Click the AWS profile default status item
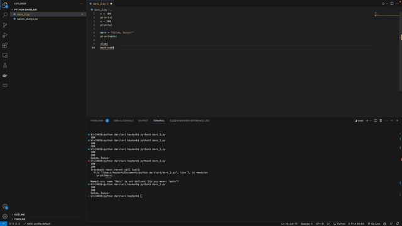Viewport: 402px width, 226px height. [37, 223]
